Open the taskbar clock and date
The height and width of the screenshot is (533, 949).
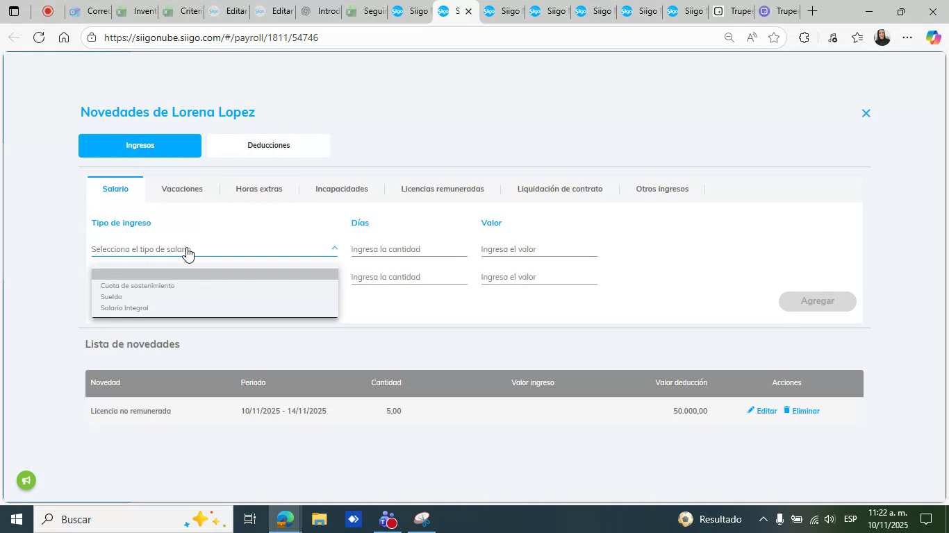pos(886,519)
